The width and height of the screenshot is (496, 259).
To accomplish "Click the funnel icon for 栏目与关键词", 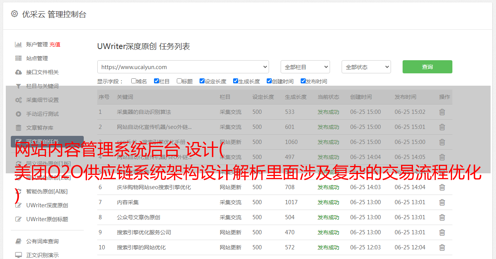I will (18, 86).
